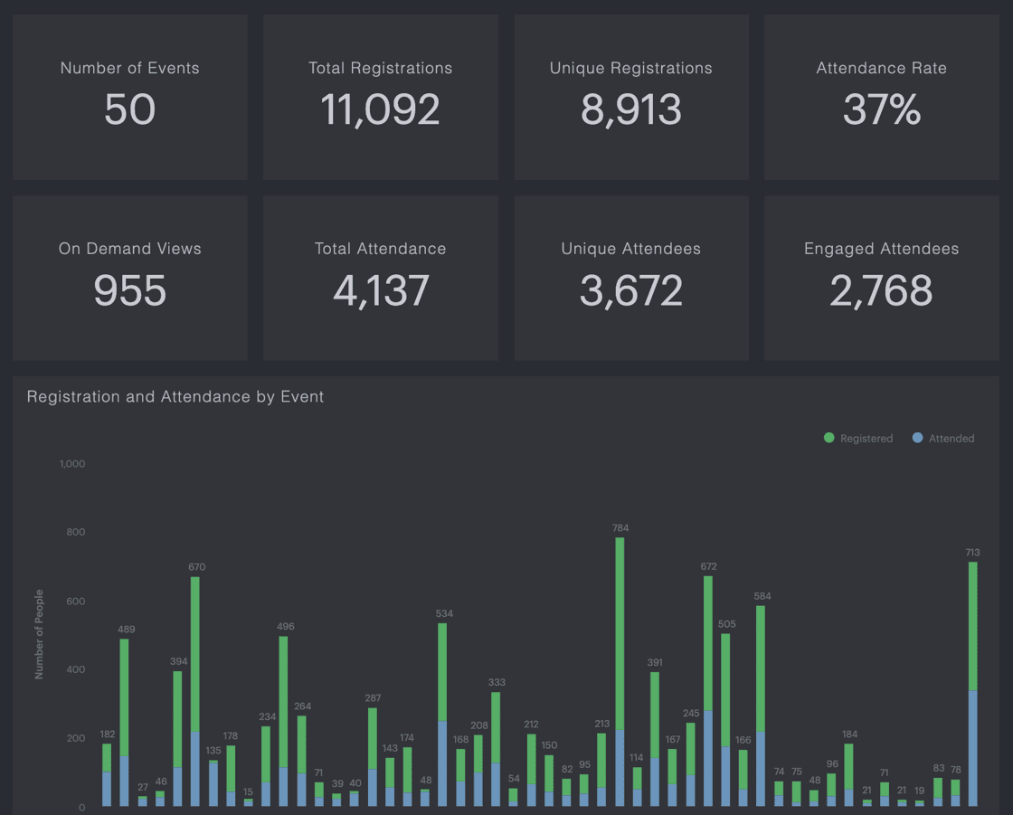Click the green bar labeled 670
The image size is (1013, 815).
point(195,651)
